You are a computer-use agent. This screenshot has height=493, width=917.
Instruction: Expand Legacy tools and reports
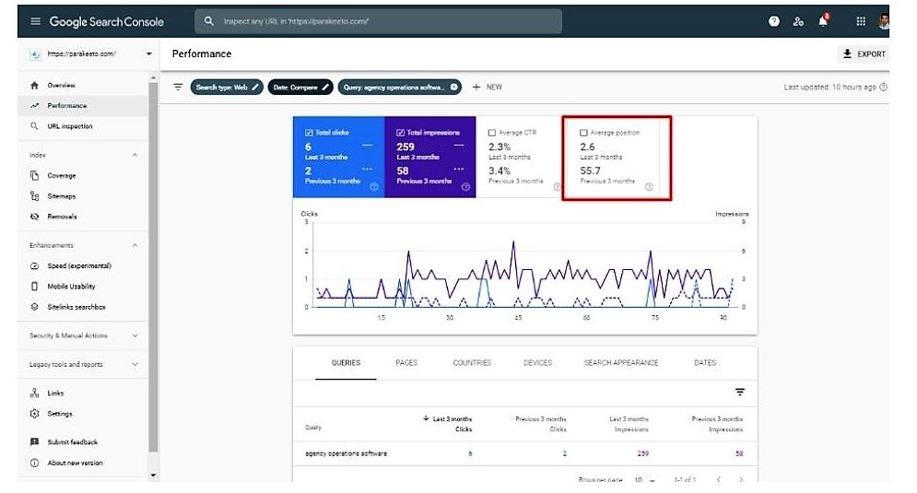tap(135, 364)
